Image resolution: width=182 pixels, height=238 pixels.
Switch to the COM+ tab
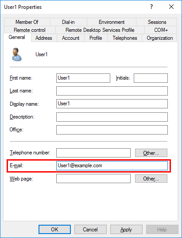[161, 30]
